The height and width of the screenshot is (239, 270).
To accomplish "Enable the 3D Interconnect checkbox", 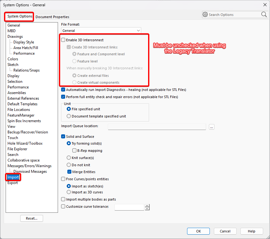I will [63, 40].
